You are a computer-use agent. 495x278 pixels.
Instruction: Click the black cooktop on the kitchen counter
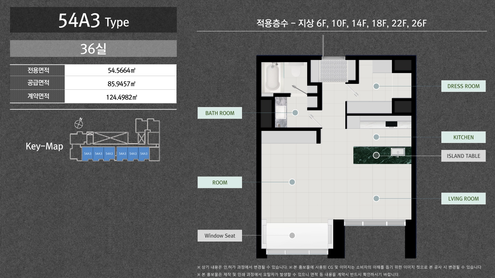click(x=391, y=124)
